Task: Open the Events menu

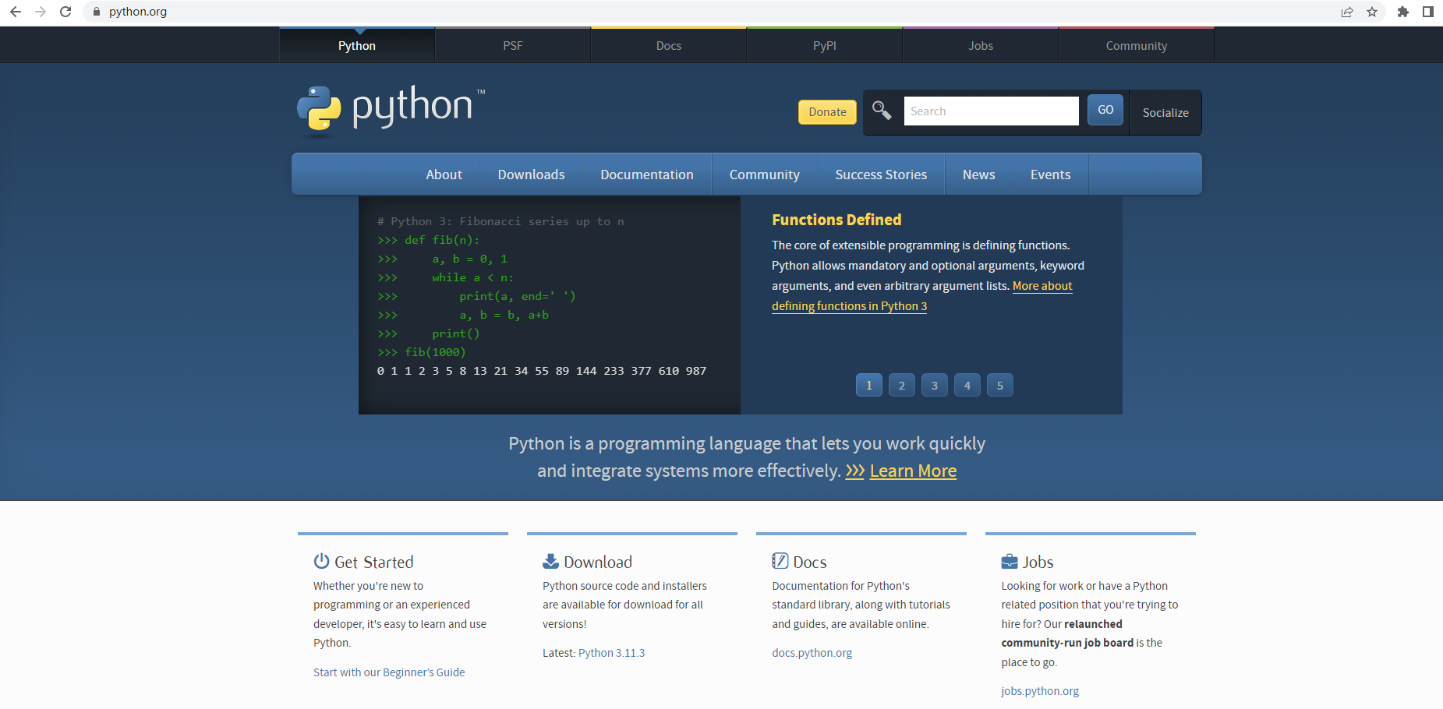Action: (1051, 175)
